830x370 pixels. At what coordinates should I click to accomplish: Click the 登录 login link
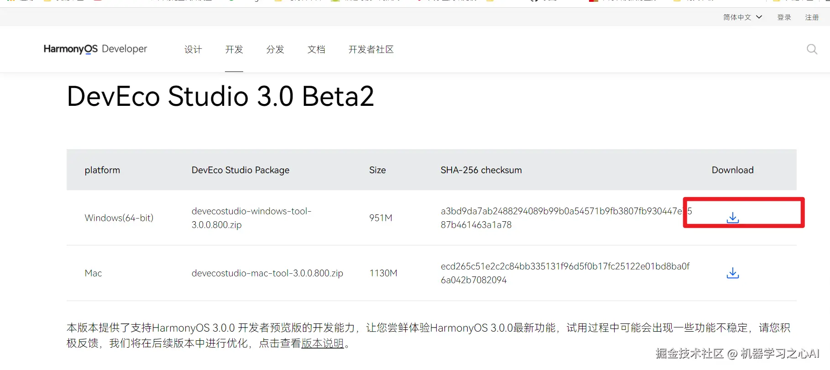point(784,17)
